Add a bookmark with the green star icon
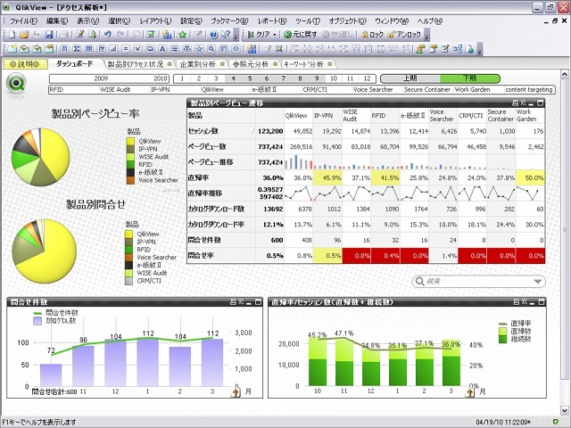Screen dimensions: 571x428 (182, 35)
